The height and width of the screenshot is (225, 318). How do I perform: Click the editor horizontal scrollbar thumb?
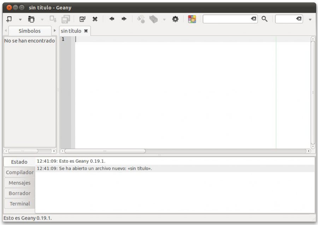click(x=105, y=151)
